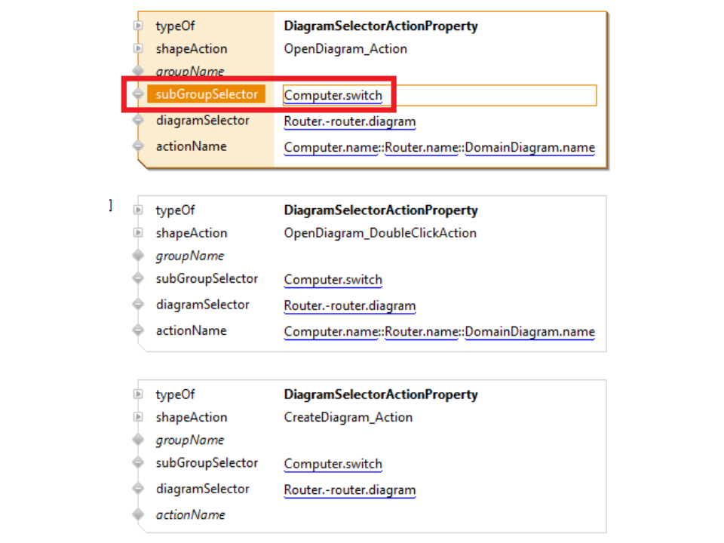Screen dimensions: 724x543
Task: Click Computer.switch link in CreateDiagram_Action panel
Action: point(333,465)
